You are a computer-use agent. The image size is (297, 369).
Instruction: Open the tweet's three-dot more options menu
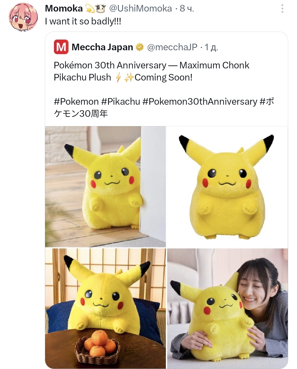pyautogui.click(x=282, y=9)
